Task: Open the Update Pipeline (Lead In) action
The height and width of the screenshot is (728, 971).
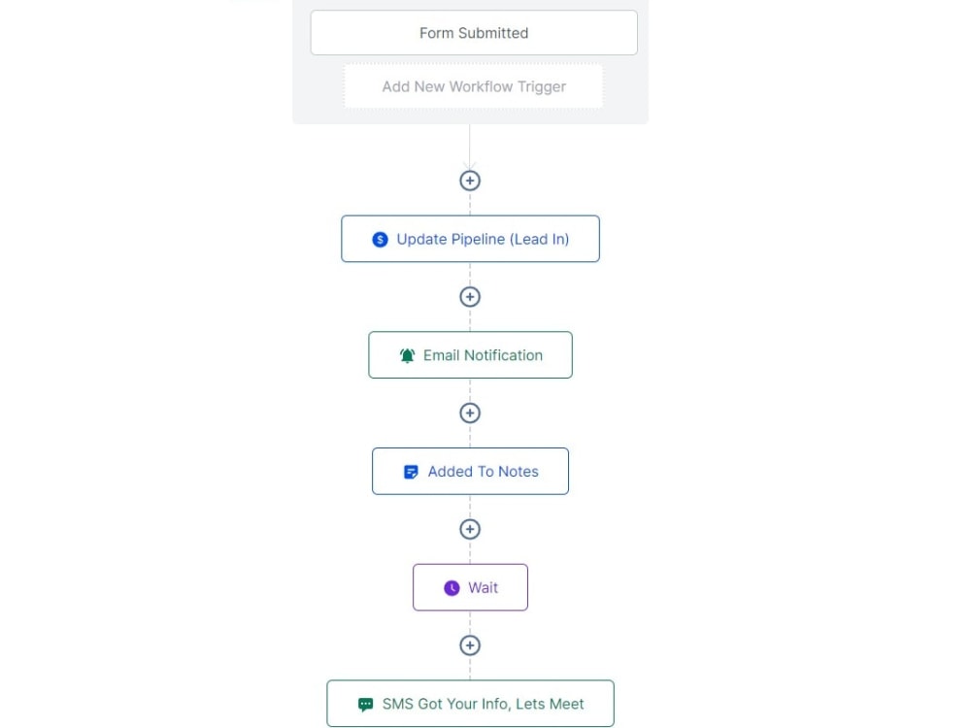Action: 471,239
